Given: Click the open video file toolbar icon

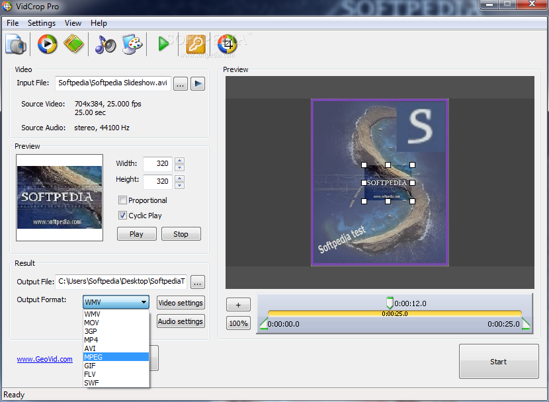Looking at the screenshot, I should point(16,44).
